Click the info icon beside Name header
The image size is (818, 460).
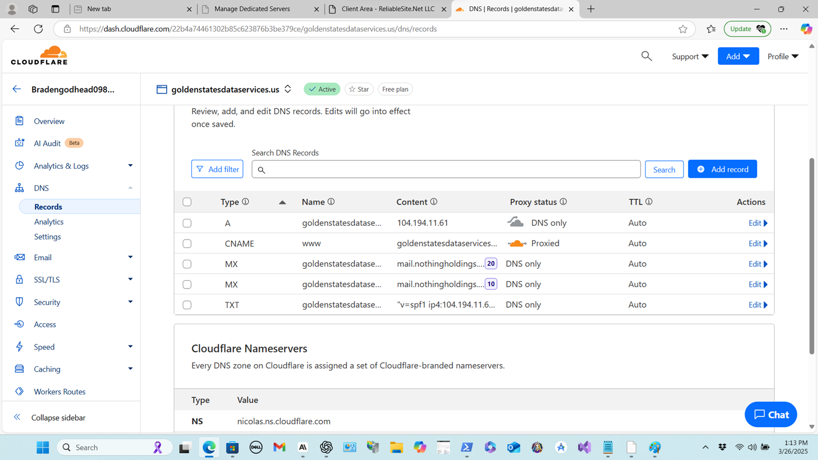coord(331,202)
